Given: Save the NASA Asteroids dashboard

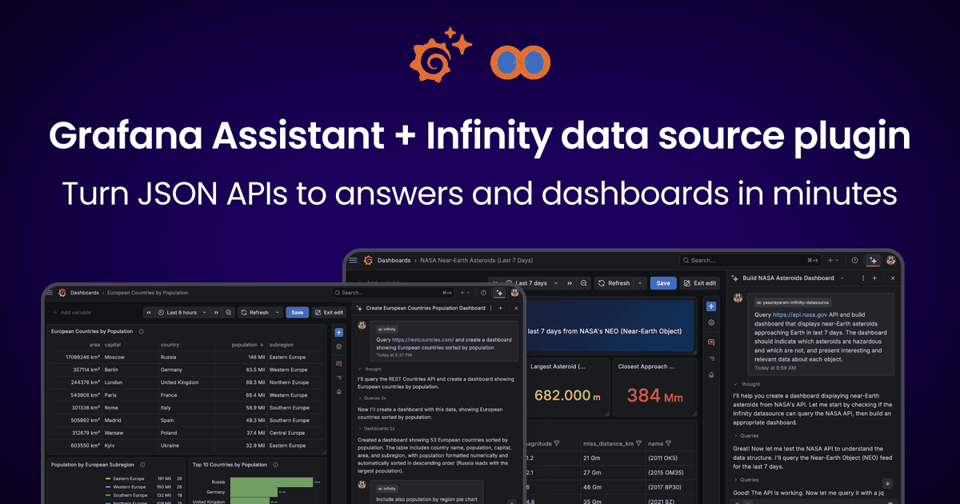Looking at the screenshot, I should (x=663, y=283).
